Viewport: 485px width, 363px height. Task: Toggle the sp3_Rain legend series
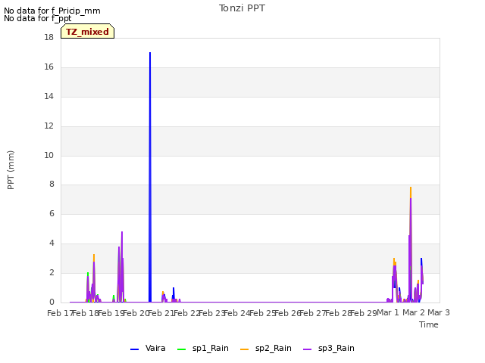pos(329,349)
